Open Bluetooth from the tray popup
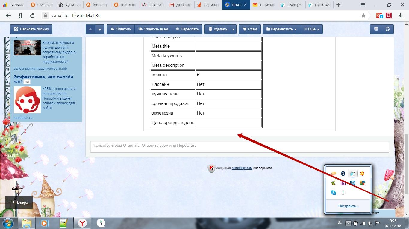409x229 pixels. point(343,174)
